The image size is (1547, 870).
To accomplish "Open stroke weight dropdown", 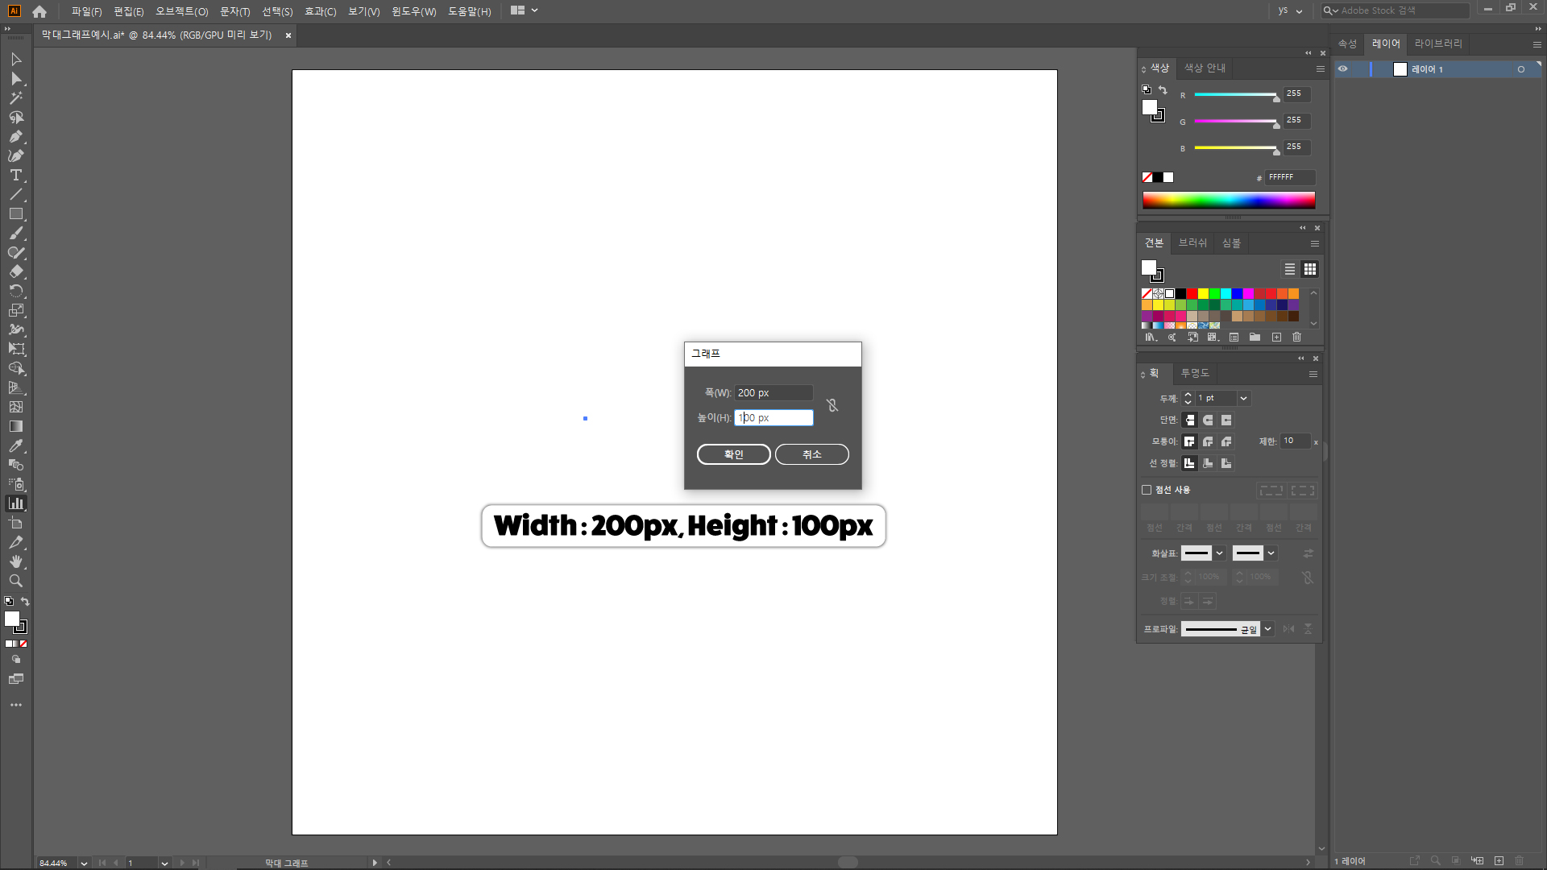I will click(x=1243, y=398).
